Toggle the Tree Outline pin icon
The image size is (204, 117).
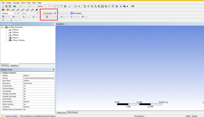pos(54,24)
